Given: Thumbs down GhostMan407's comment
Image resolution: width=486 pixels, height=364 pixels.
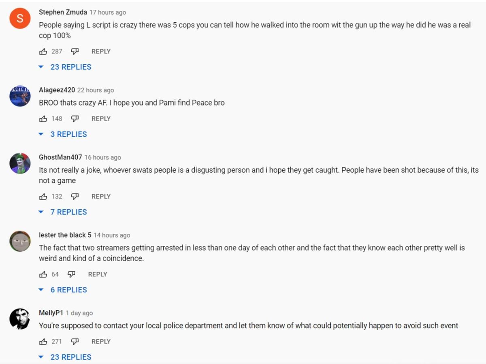Looking at the screenshot, I should coord(75,197).
